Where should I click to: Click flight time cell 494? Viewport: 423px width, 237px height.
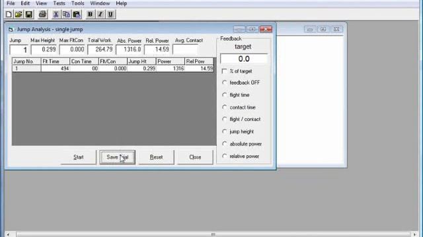56,68
